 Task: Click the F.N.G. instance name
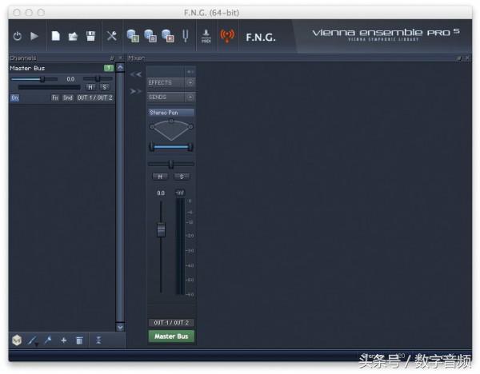[x=261, y=38]
